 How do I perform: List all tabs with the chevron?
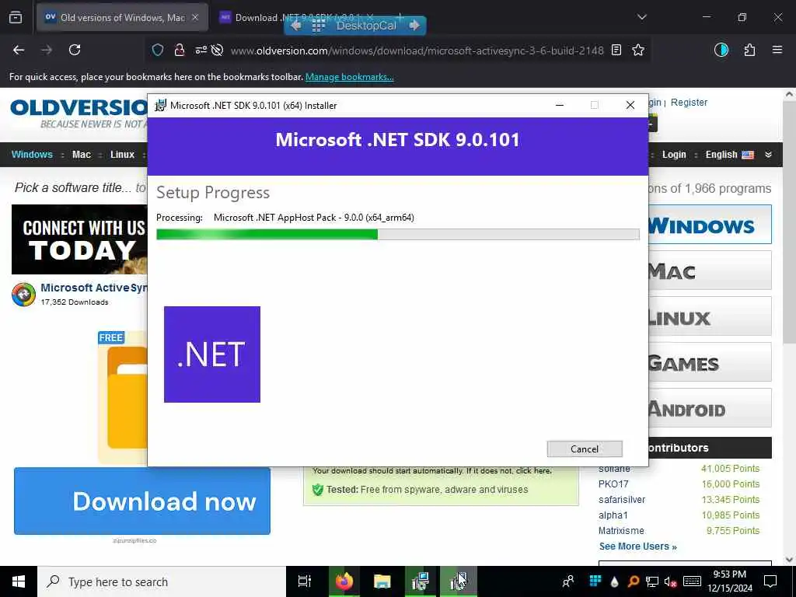[x=641, y=17]
